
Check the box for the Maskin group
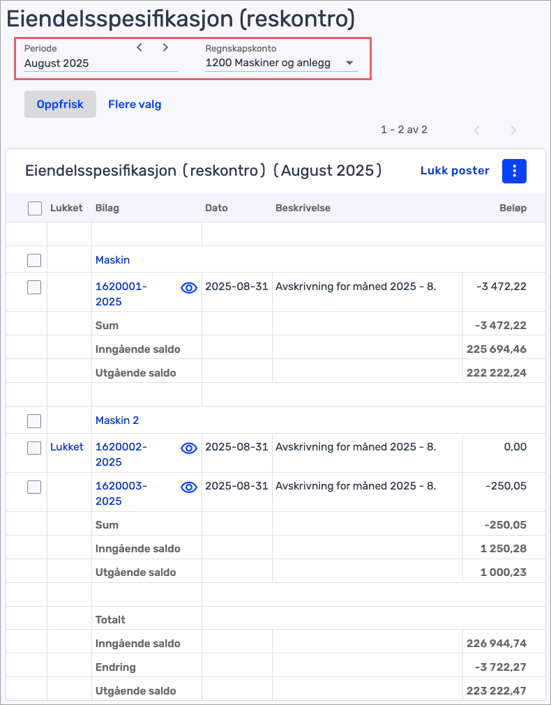(34, 261)
